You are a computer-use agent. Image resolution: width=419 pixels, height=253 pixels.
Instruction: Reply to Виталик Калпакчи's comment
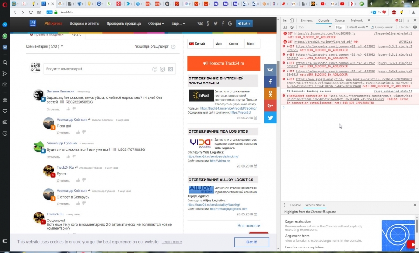(x=53, y=110)
